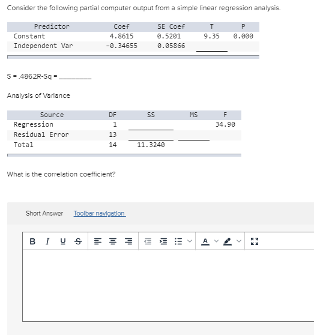The image size is (314, 335).
Task: Click the Residual Error row label
Action: tap(41, 134)
